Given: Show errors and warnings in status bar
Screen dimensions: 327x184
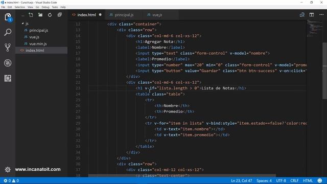Looking at the screenshot, I should [x=11, y=180].
